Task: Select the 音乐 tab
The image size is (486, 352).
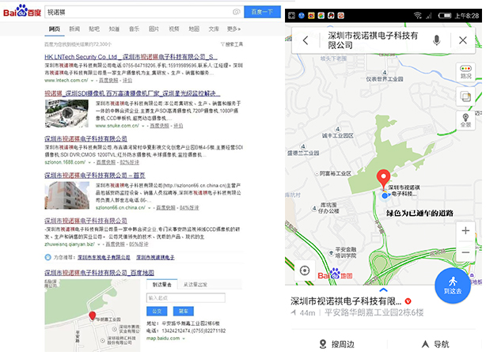Action: point(135,28)
